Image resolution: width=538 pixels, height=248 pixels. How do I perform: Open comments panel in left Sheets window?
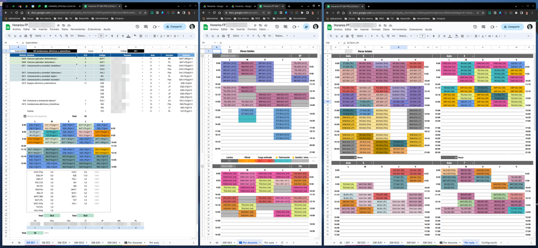point(146,26)
